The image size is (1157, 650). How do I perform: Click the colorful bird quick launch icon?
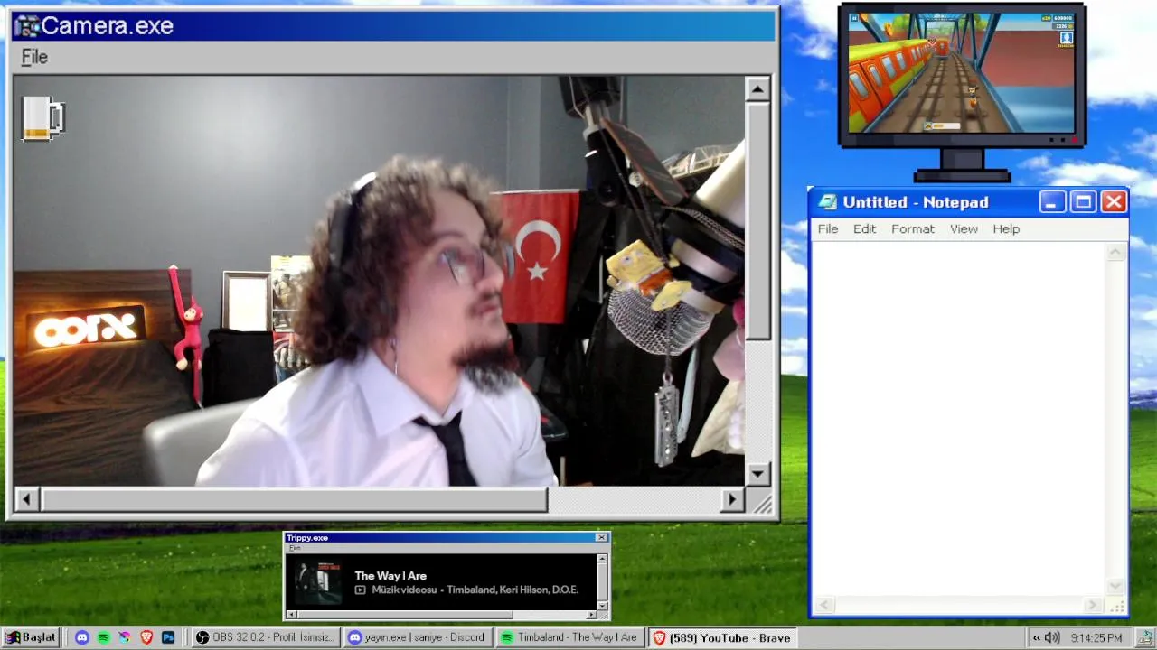pyautogui.click(x=125, y=637)
